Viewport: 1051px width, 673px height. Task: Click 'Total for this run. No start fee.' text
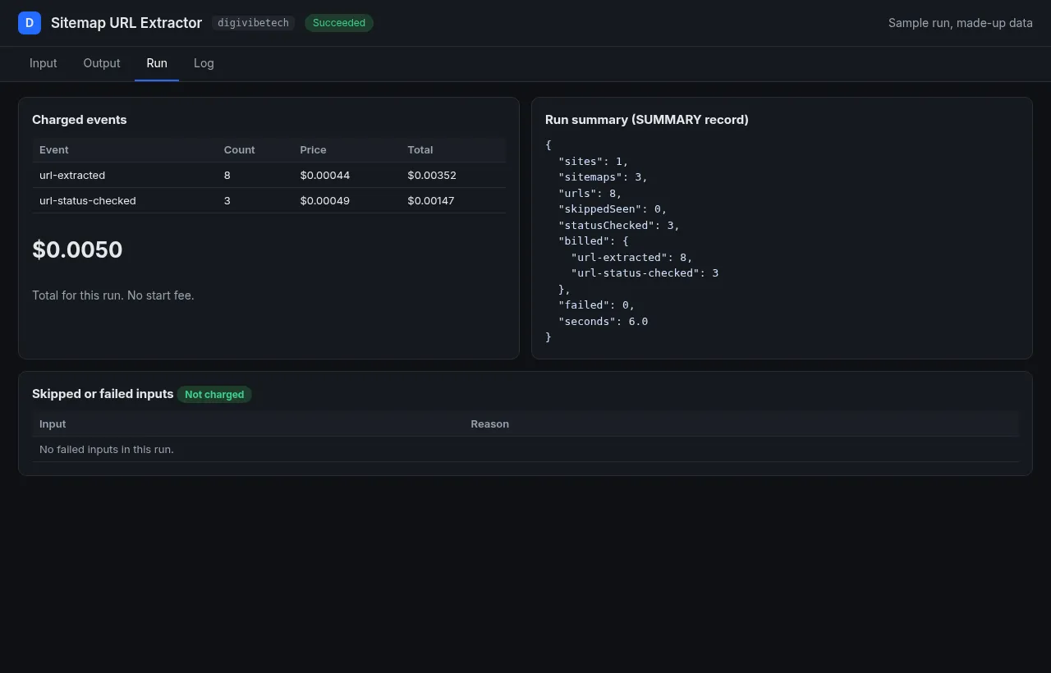[x=113, y=295]
